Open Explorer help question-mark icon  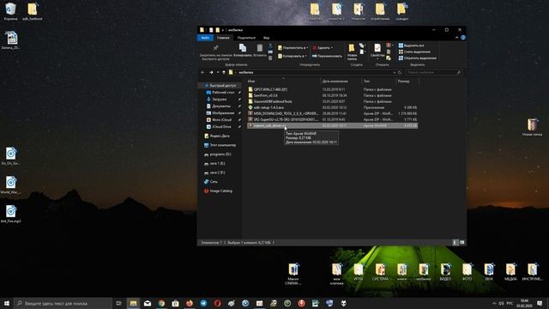463,38
